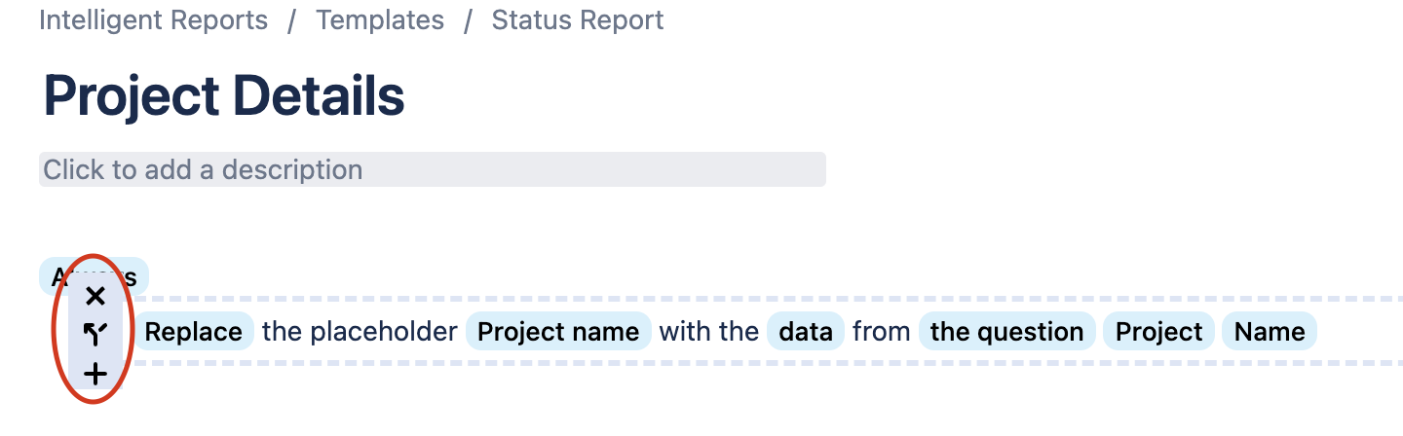Image resolution: width=1403 pixels, height=436 pixels.
Task: Click the question source pill
Action: coord(1006,332)
